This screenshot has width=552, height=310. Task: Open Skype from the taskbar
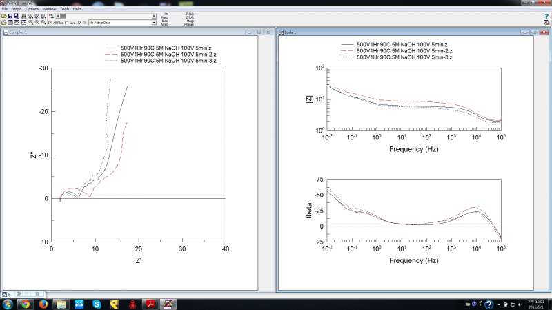pos(97,304)
